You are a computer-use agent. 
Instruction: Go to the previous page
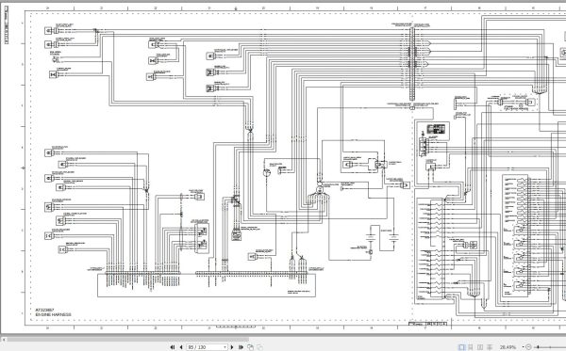181,347
